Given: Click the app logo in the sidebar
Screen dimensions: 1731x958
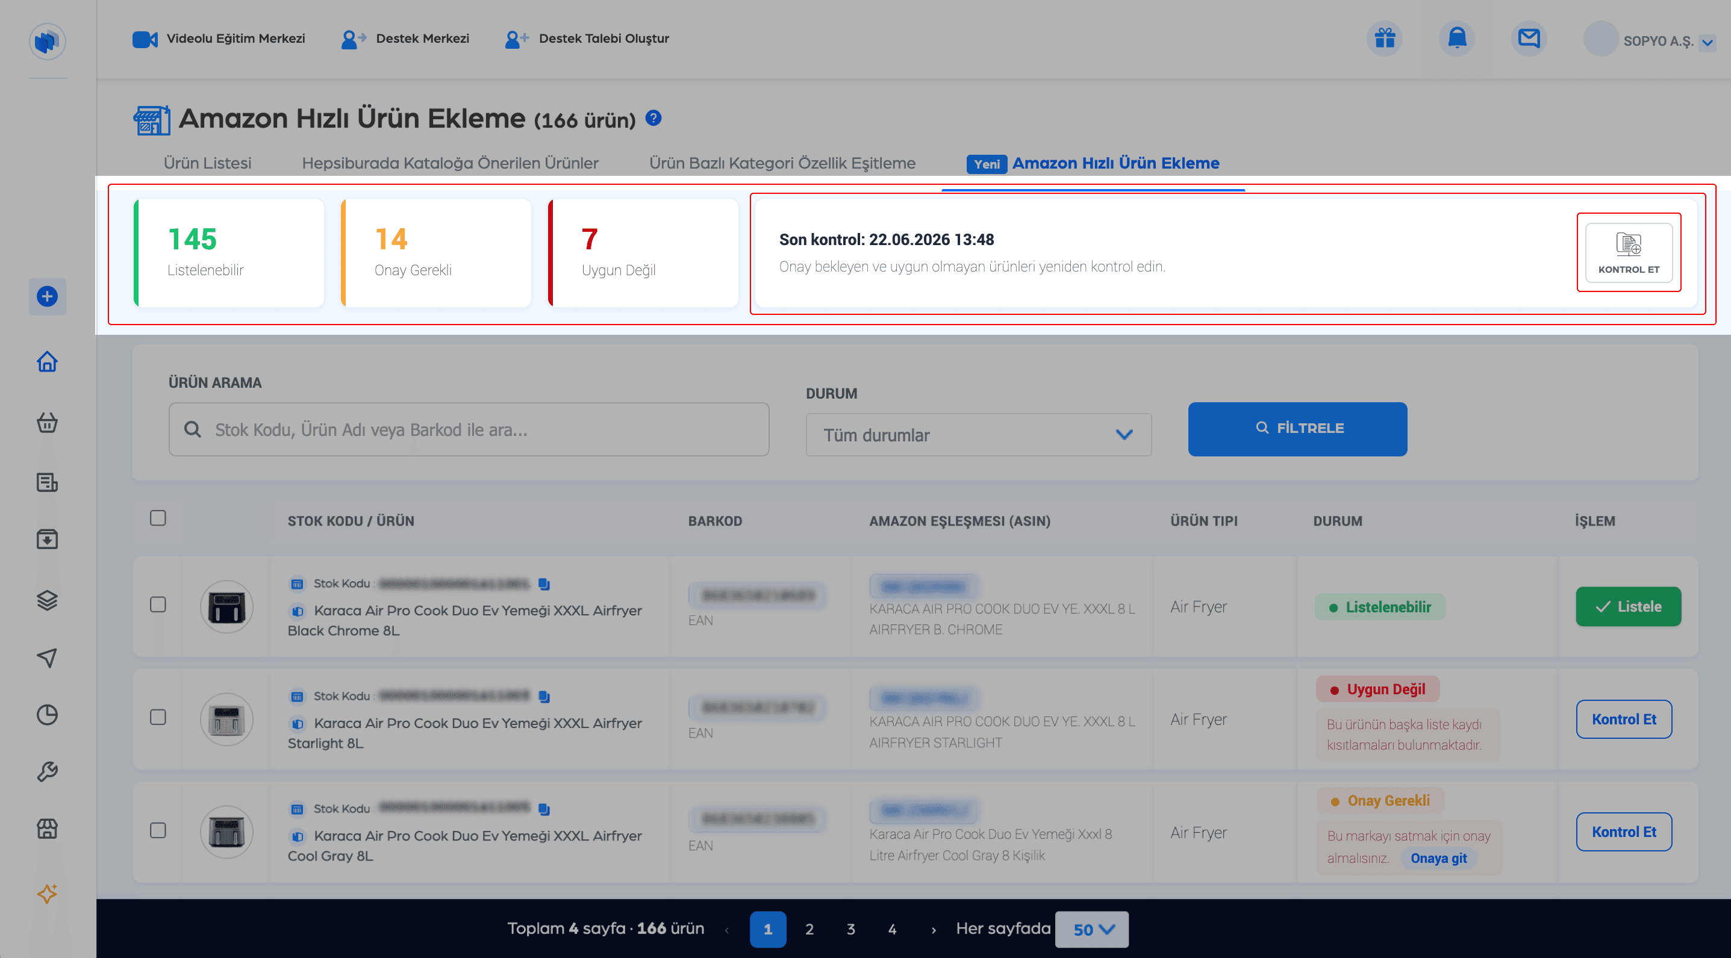Looking at the screenshot, I should point(47,41).
